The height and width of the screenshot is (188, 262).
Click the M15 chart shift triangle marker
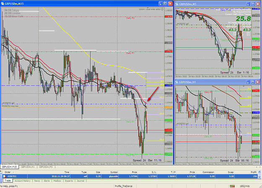point(148,8)
